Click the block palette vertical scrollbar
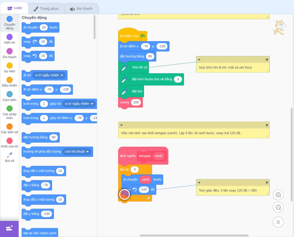Image resolution: width=294 pixels, height=237 pixels. click(94, 27)
